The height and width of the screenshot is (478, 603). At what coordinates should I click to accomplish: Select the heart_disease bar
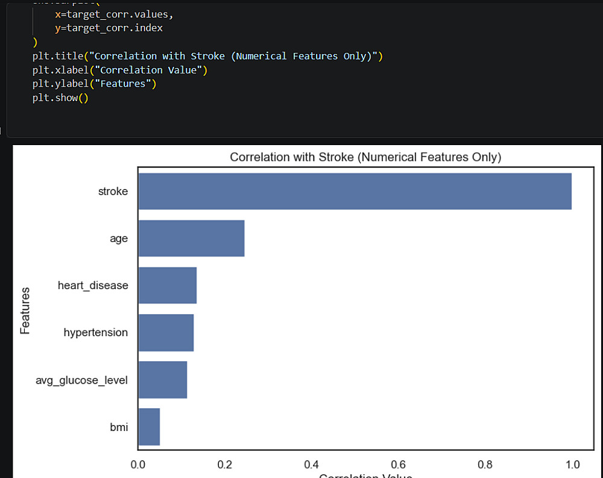168,285
